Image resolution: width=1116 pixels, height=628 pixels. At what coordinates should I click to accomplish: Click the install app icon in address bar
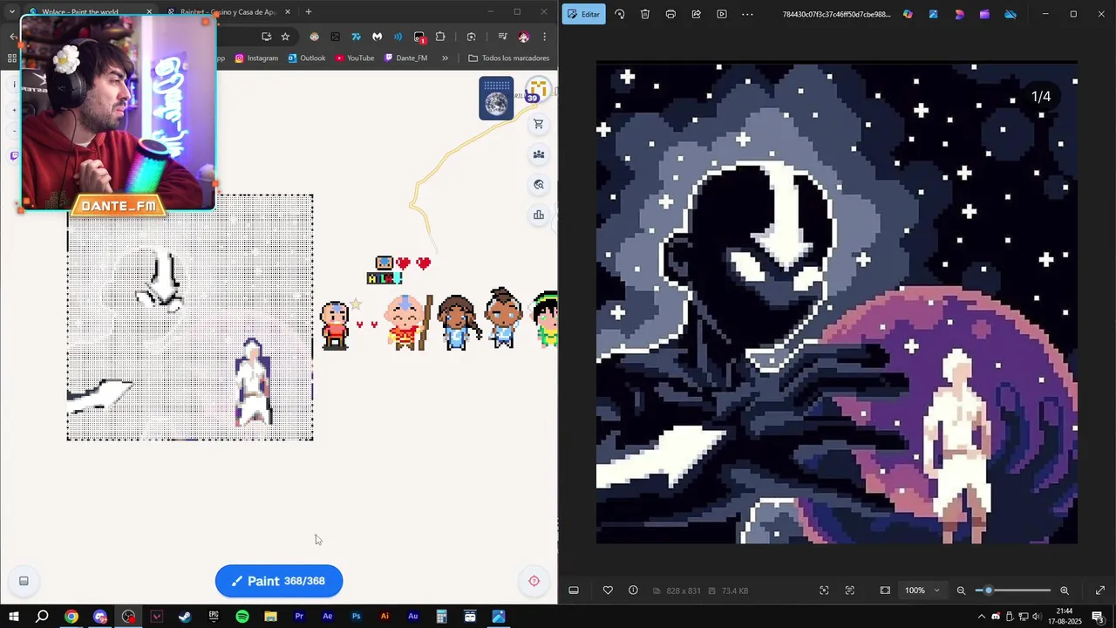pyautogui.click(x=266, y=37)
